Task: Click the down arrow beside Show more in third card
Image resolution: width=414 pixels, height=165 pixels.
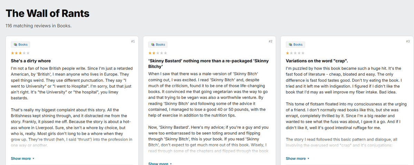Action: (308, 159)
